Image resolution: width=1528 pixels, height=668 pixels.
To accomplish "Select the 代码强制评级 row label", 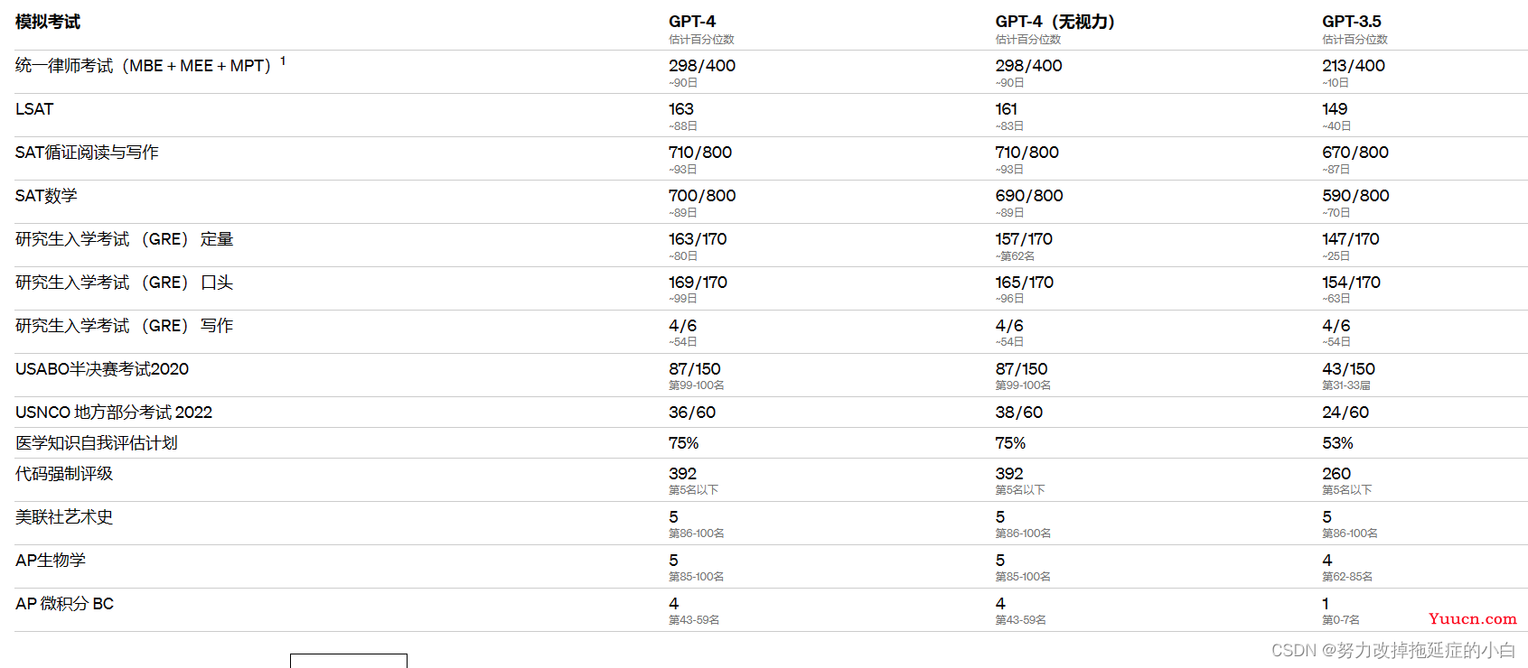I will [x=64, y=474].
